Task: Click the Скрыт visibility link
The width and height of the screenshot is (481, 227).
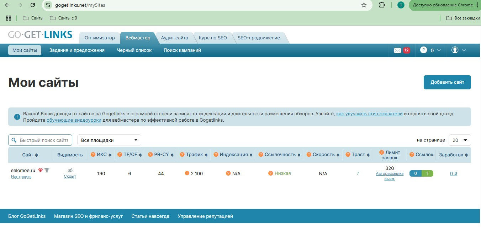Action: 70,176
